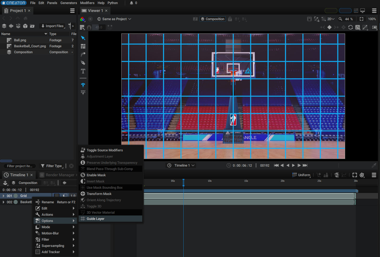The height and width of the screenshot is (257, 380).
Task: Open the Name column sort arrow
Action: (x=46, y=34)
